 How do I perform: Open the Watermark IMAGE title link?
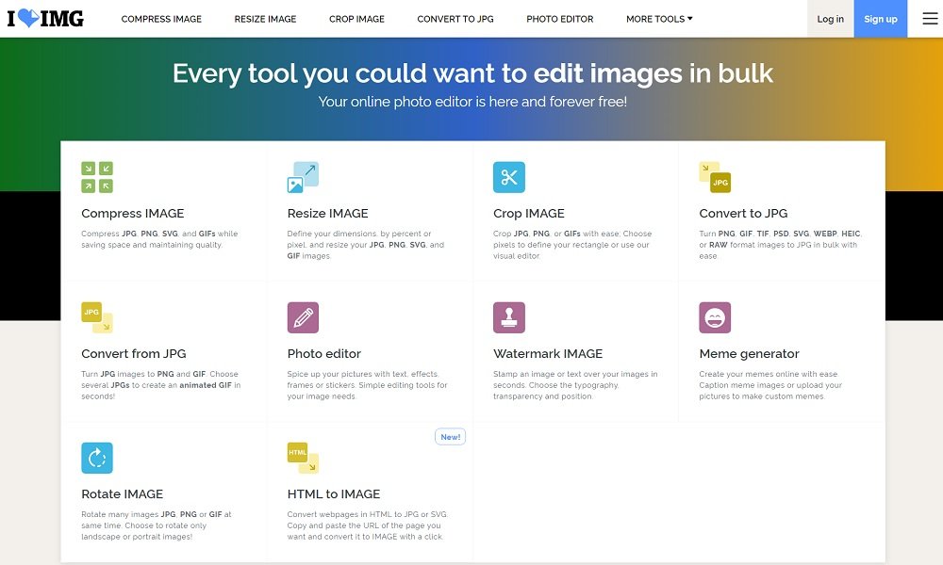[548, 354]
